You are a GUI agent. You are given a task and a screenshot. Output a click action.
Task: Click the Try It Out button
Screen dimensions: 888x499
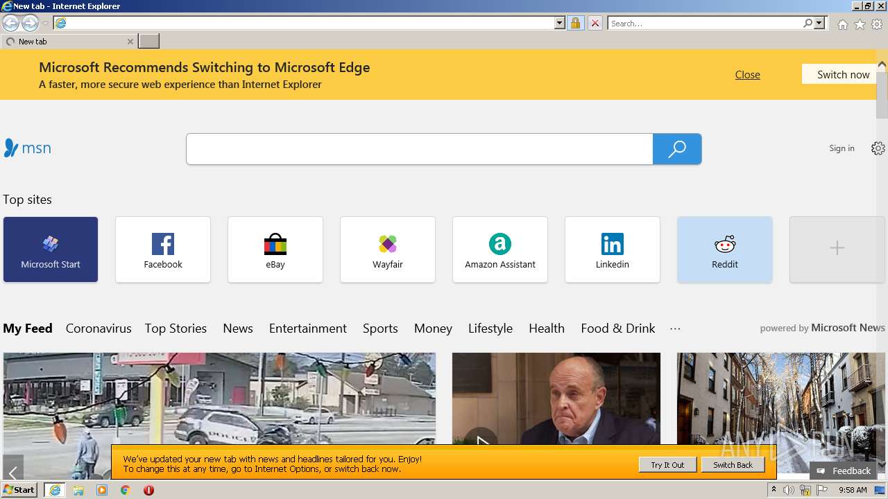pyautogui.click(x=667, y=465)
